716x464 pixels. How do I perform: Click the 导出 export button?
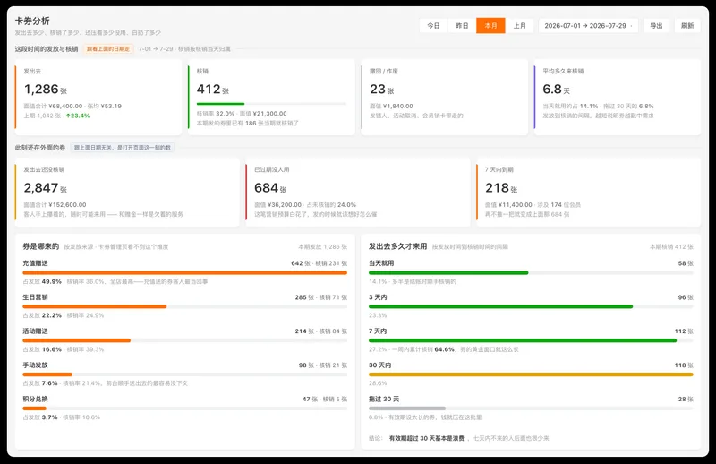click(656, 26)
